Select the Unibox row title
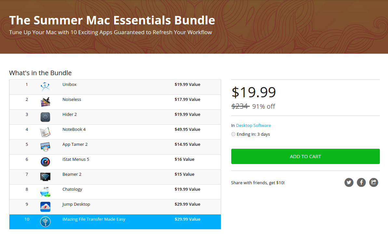The image size is (388, 234). coord(70,85)
